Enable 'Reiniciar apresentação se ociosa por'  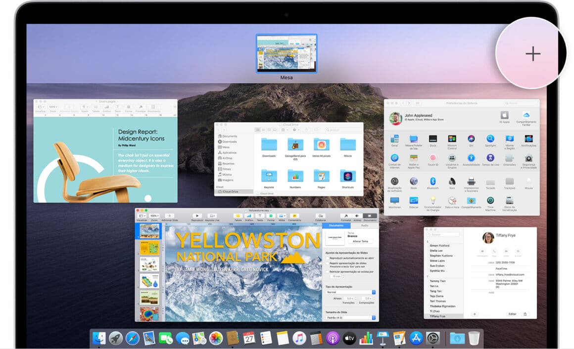click(327, 271)
